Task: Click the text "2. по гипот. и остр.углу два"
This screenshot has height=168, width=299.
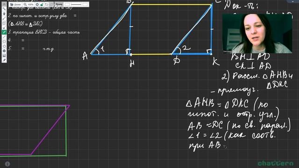Action: [x=37, y=16]
